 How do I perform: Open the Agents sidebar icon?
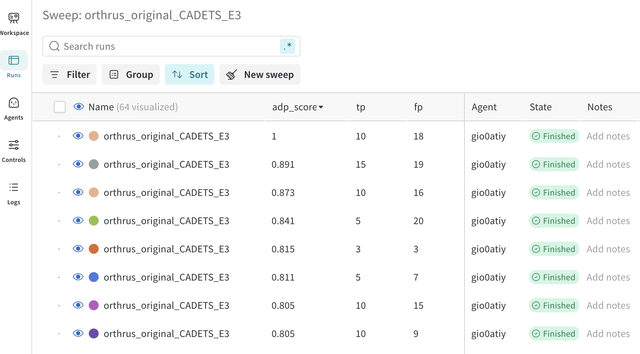pos(14,103)
